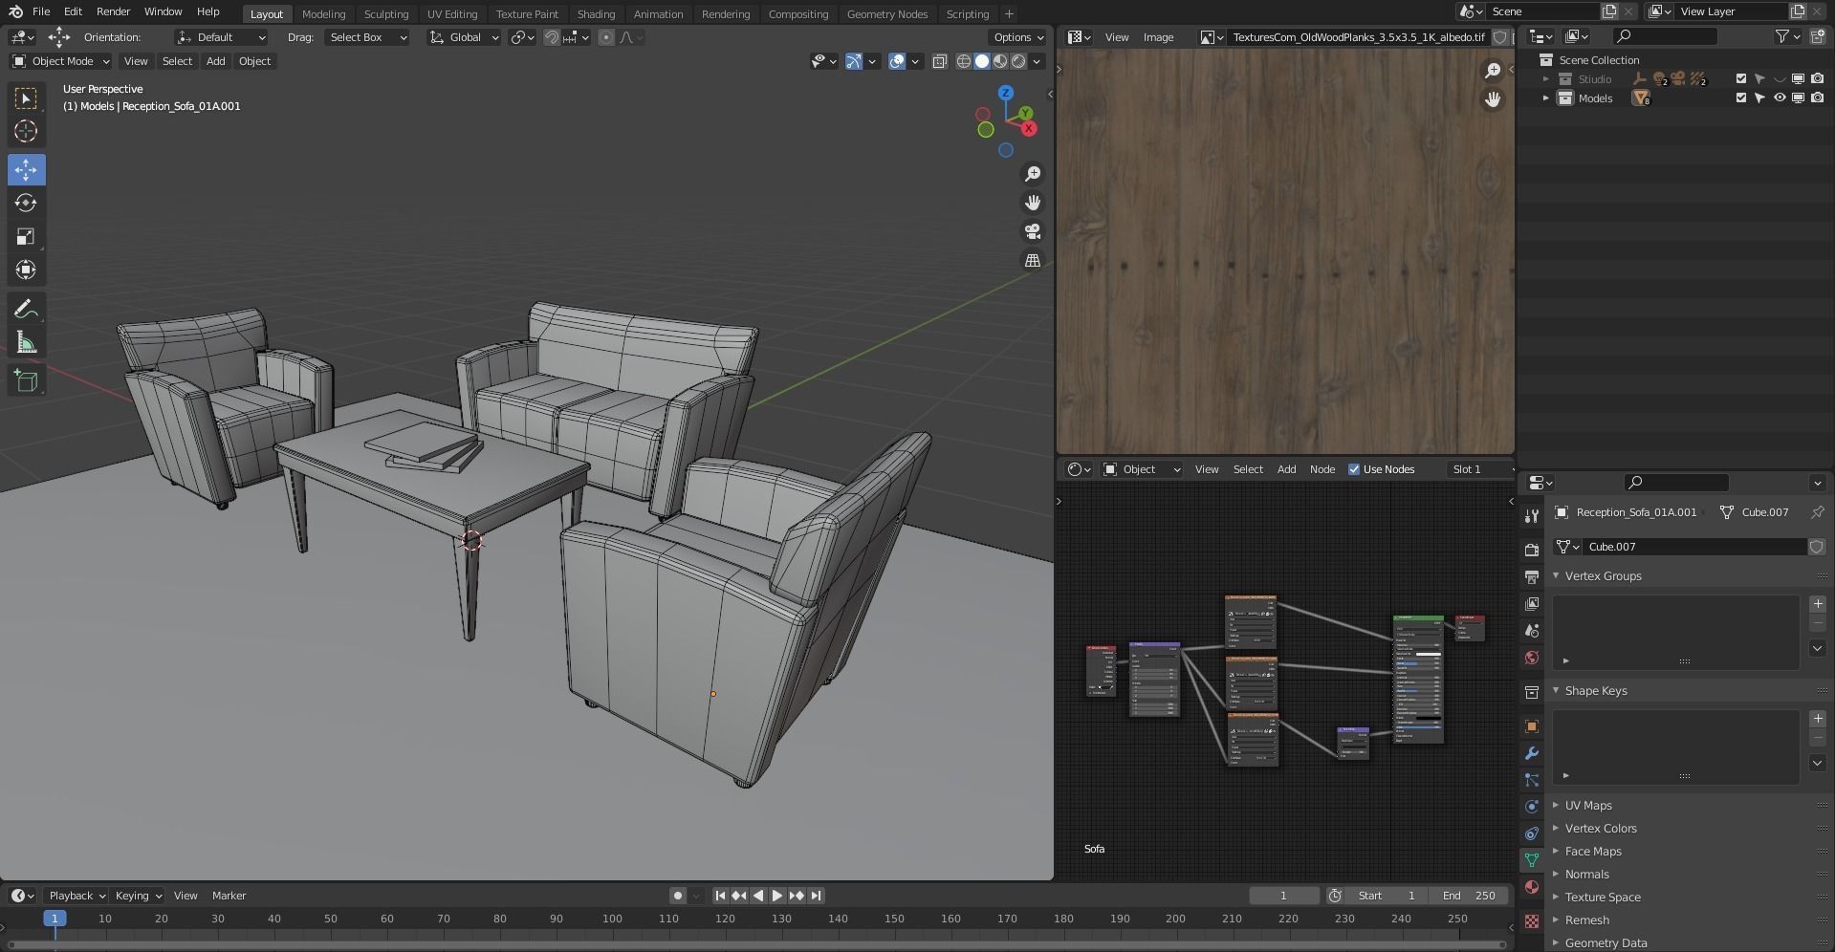Open the Object Data mesh properties tab
The width and height of the screenshot is (1835, 952).
coord(1532,860)
